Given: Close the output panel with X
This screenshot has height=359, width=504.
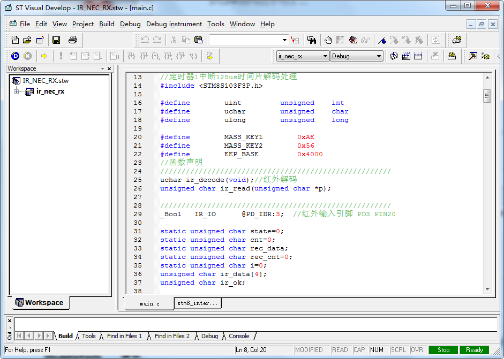Looking at the screenshot, I should (10, 320).
